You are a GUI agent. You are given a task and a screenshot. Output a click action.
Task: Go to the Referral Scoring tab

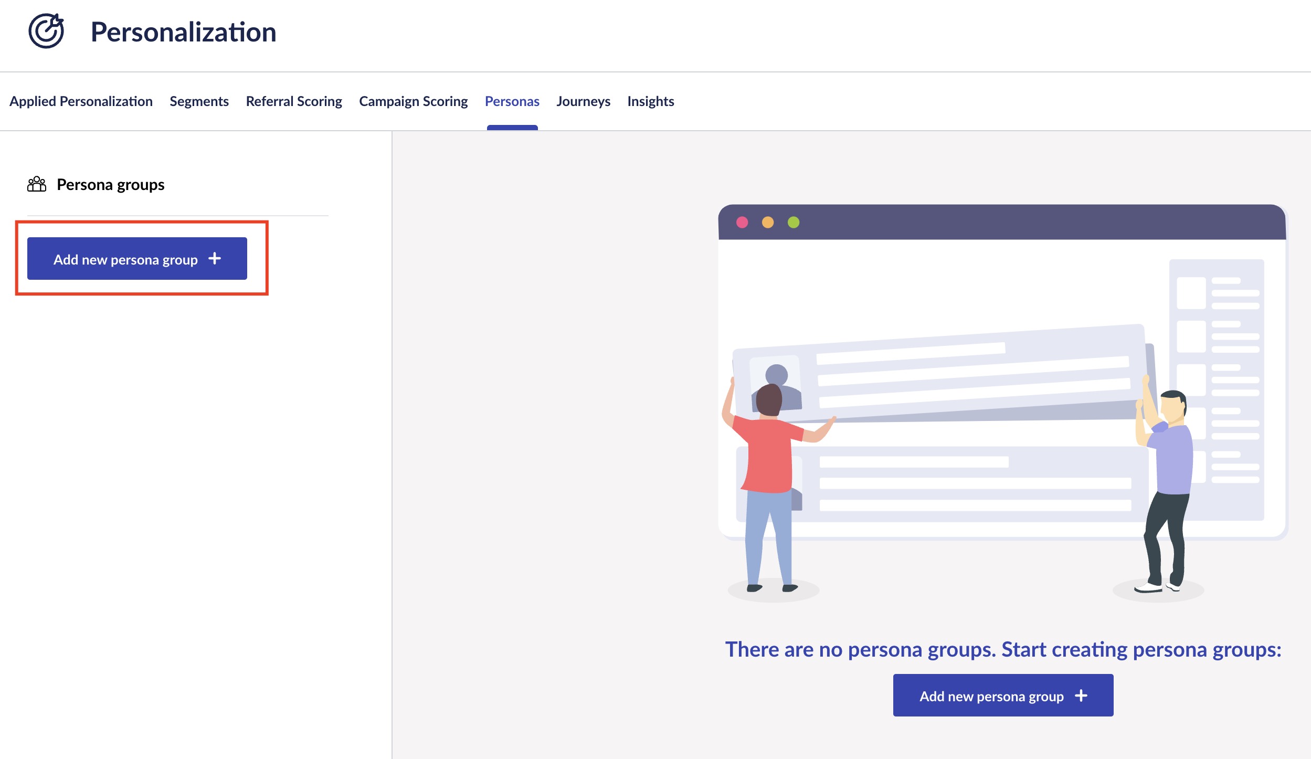[294, 101]
